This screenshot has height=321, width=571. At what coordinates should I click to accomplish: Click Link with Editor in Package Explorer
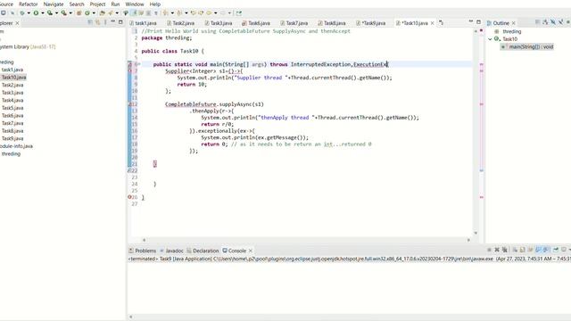pyautogui.click(x=97, y=22)
